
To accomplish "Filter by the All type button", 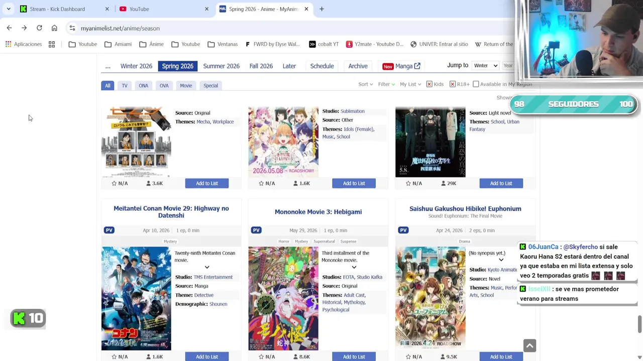I will click(108, 86).
